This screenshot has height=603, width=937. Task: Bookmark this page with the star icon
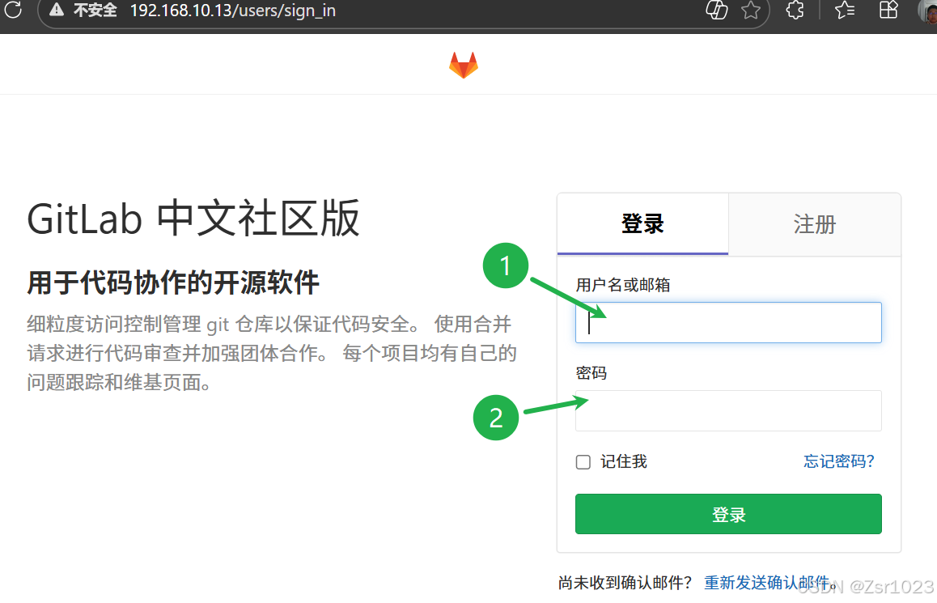[751, 11]
